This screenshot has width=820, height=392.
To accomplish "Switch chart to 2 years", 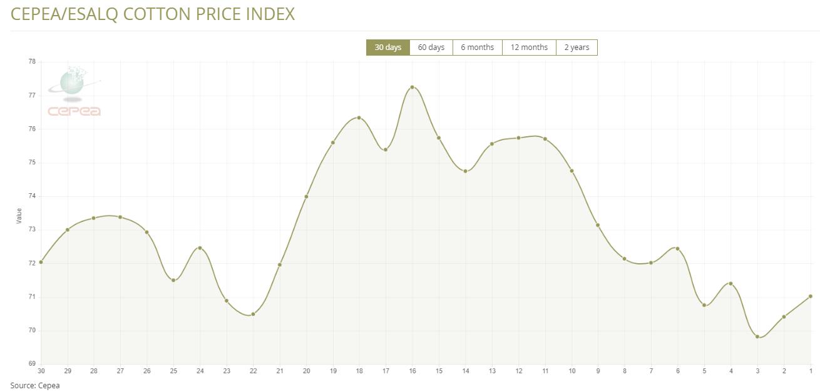I will pyautogui.click(x=577, y=48).
